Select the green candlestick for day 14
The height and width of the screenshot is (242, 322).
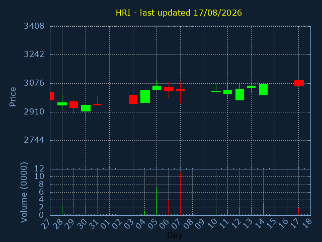click(x=263, y=90)
